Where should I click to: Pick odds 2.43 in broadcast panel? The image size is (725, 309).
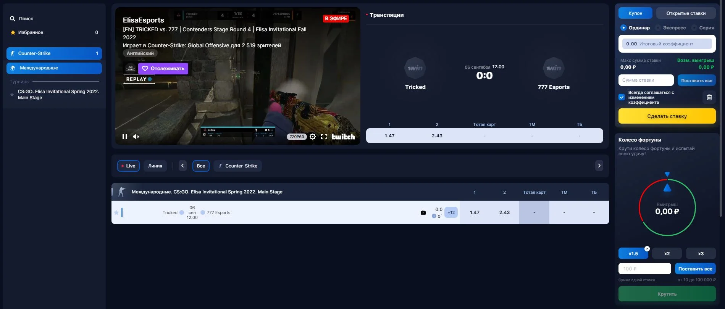[x=437, y=136]
